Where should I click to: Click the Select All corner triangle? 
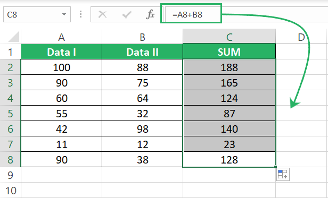point(14,37)
